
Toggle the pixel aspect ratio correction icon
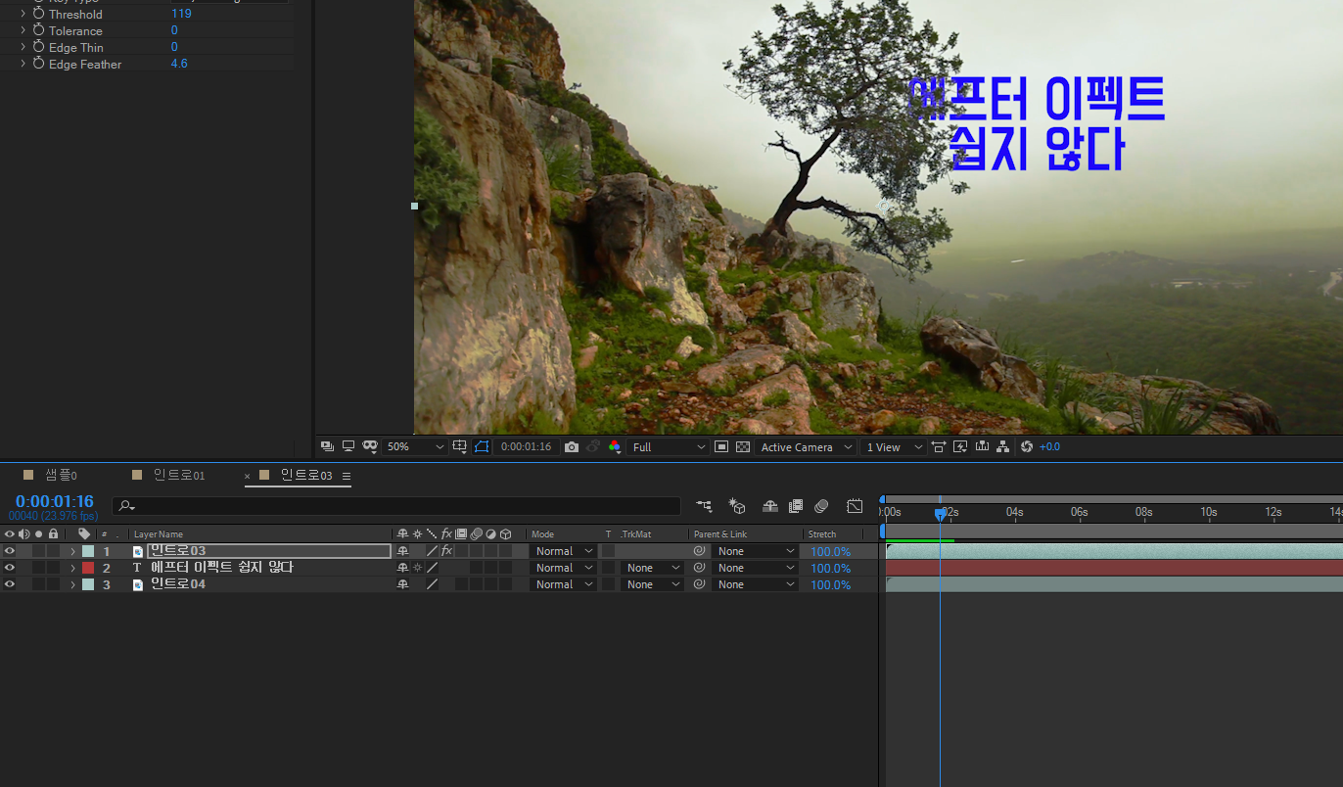coord(939,446)
